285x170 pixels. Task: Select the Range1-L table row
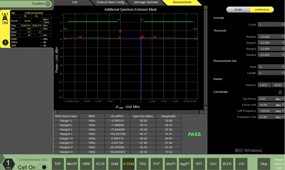[x=117, y=121]
